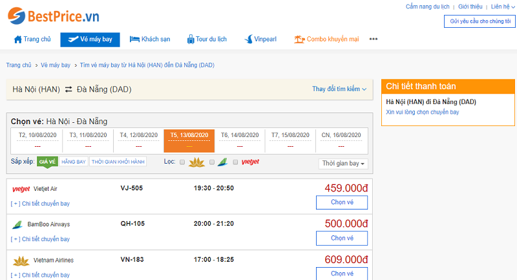
Task: Go to the Trang chủ nav item
Action: pyautogui.click(x=32, y=39)
